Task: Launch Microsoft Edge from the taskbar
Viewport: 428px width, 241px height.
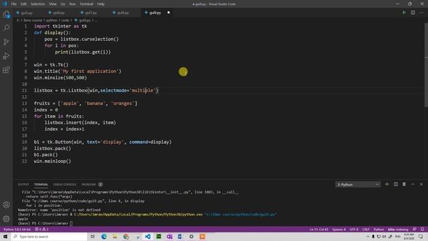Action: (x=104, y=236)
